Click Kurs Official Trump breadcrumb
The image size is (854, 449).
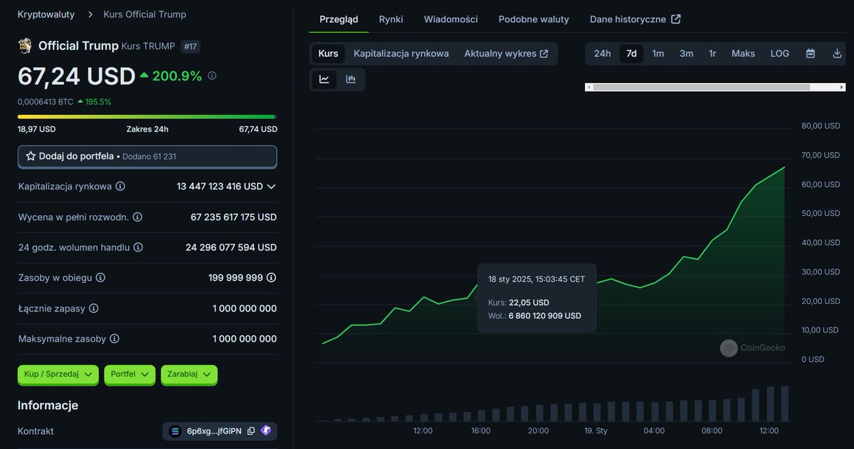click(144, 14)
